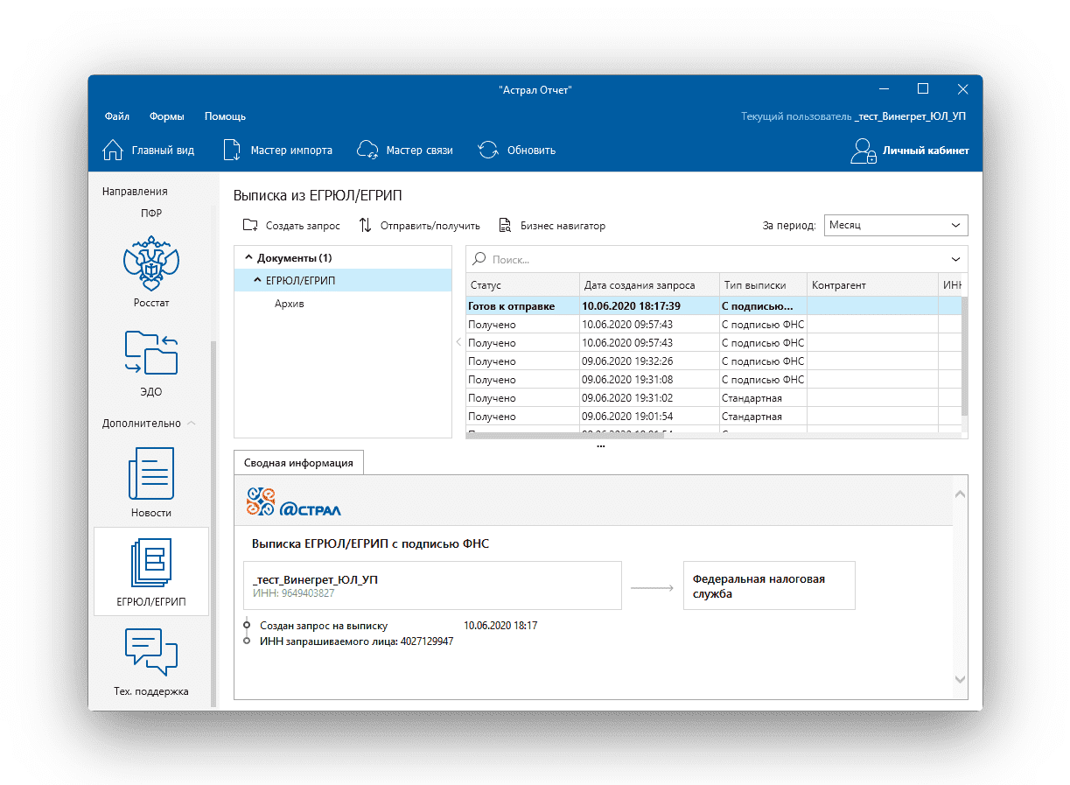Click the Направления sidebar heading
Image resolution: width=1070 pixels, height=785 pixels.
point(135,191)
